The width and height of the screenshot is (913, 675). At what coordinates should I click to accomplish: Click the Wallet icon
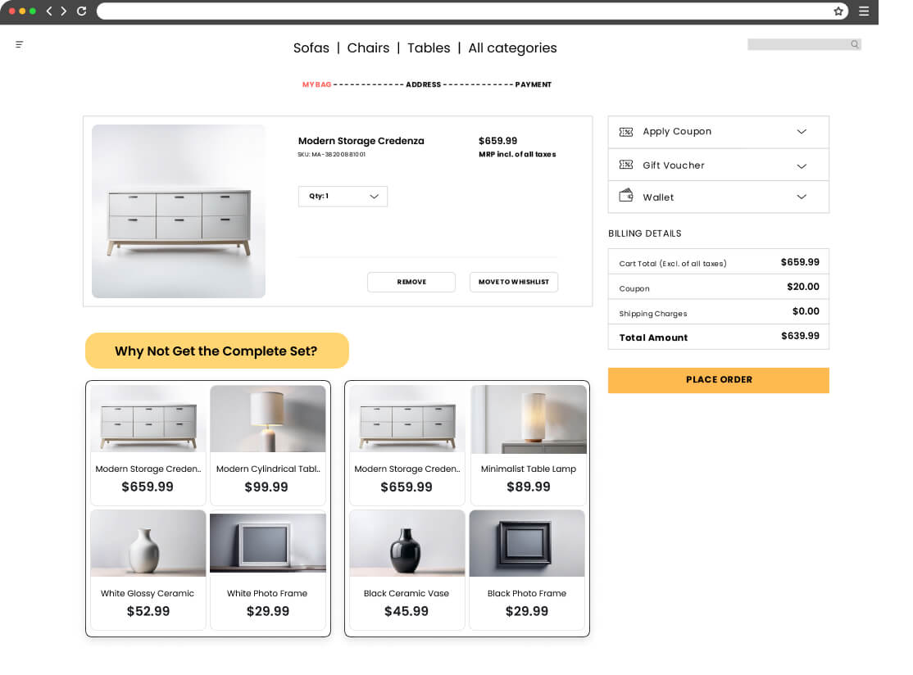(x=626, y=196)
